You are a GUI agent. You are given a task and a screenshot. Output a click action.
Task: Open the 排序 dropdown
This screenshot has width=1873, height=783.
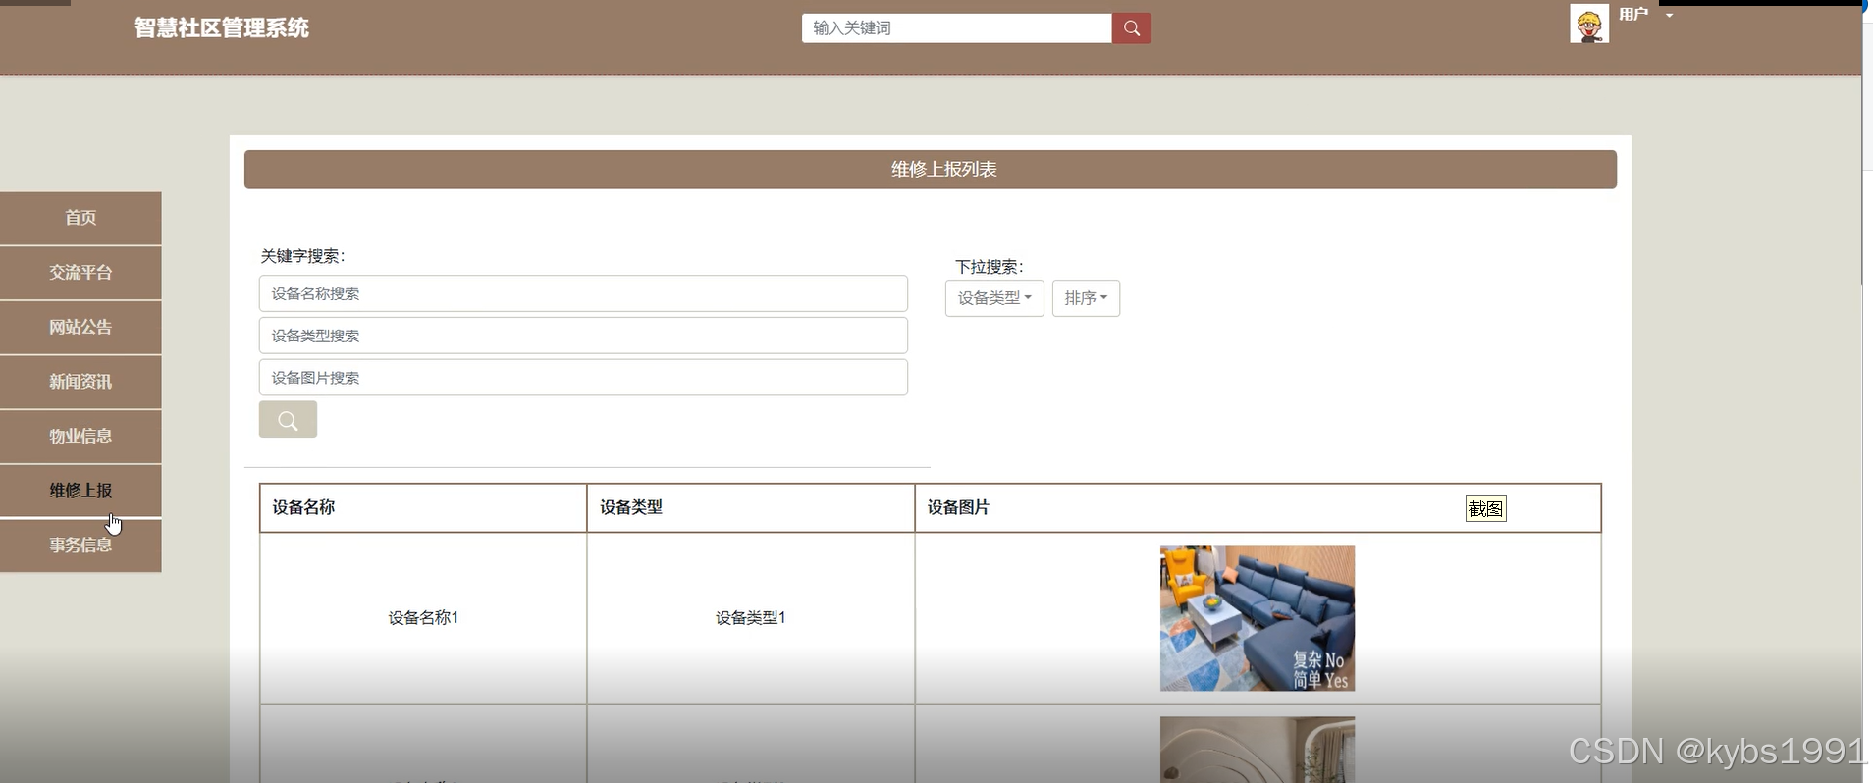click(x=1086, y=298)
